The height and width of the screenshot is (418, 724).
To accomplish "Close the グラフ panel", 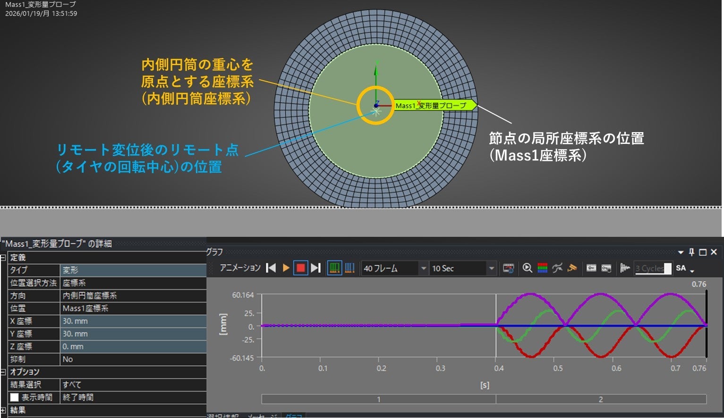I will coord(714,252).
